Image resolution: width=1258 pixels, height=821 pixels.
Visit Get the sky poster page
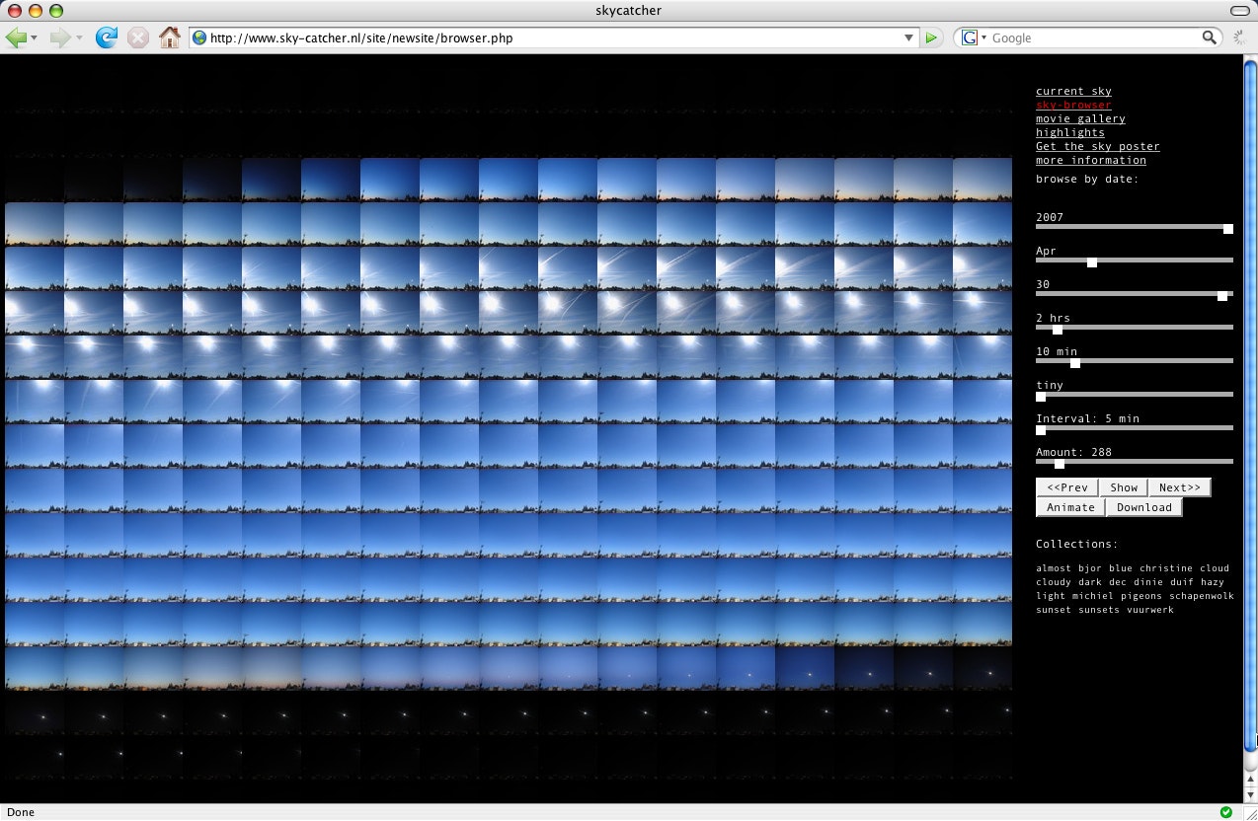[x=1097, y=146]
